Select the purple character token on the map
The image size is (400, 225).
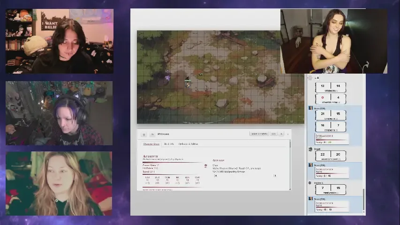coord(167,77)
